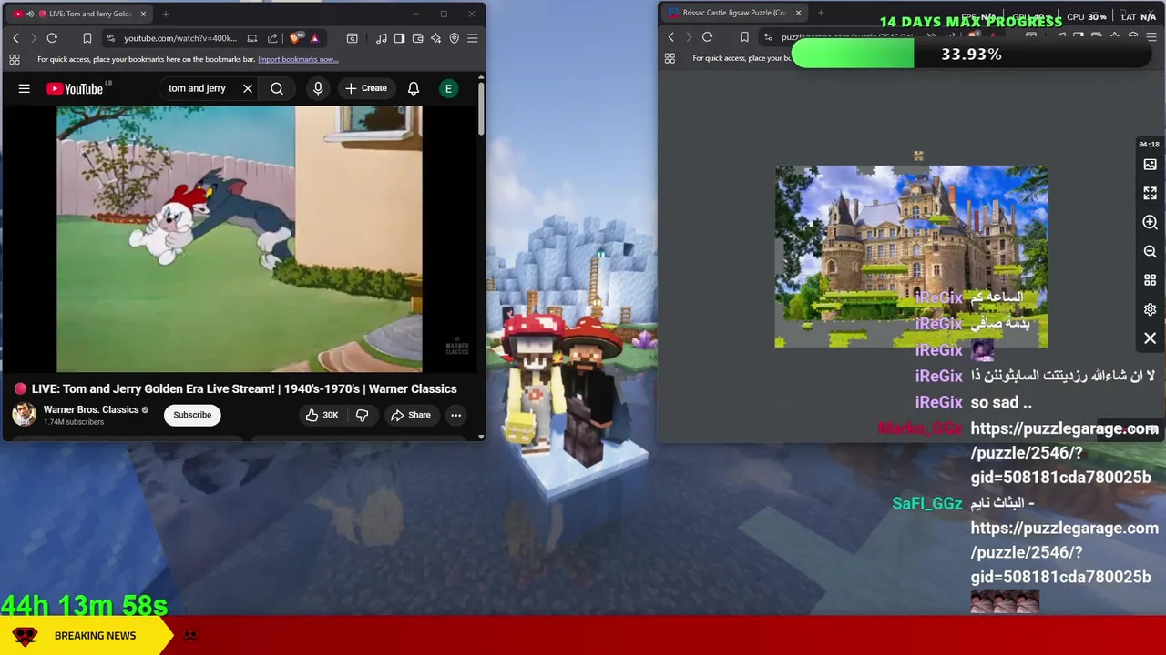
Task: Open Brave playlist music note icon
Action: click(381, 38)
